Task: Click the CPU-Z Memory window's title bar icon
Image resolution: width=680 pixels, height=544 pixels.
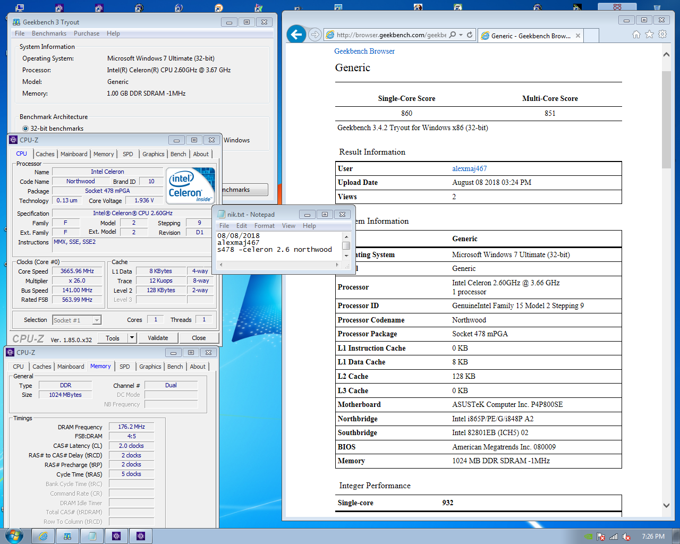Action: (10, 353)
